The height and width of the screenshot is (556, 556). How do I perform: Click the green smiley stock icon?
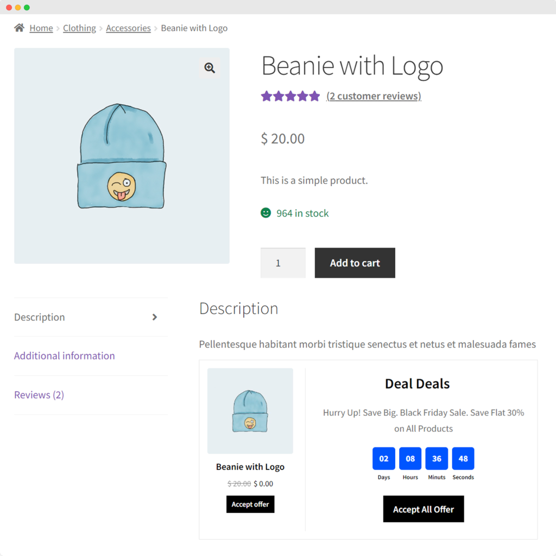click(266, 213)
